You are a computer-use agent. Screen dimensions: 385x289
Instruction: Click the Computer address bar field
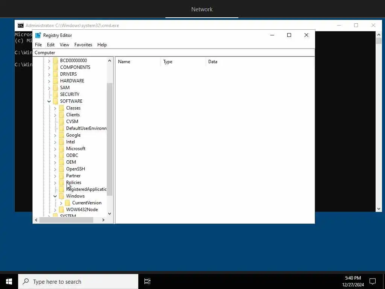[174, 53]
